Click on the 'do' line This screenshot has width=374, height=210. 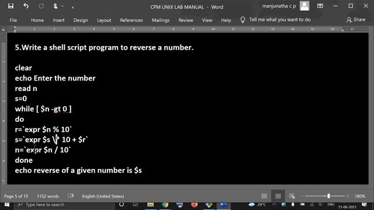click(19, 119)
